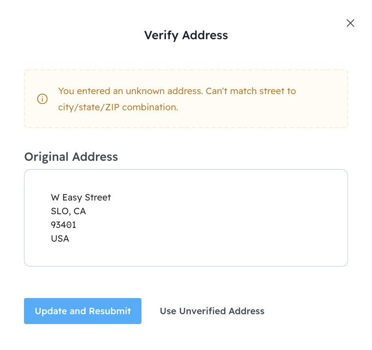Click the 'city/state/ZIP combination' warning text
Screen dimensions: 372x350
tap(118, 107)
